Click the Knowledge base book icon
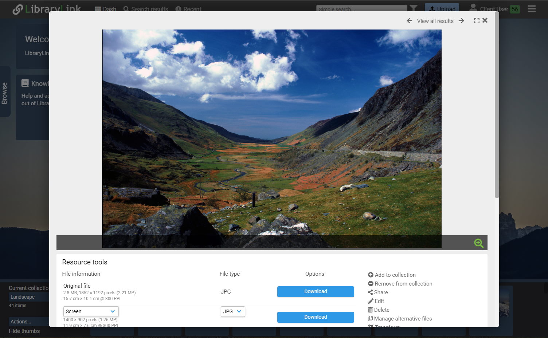This screenshot has height=338, width=548. (x=25, y=83)
